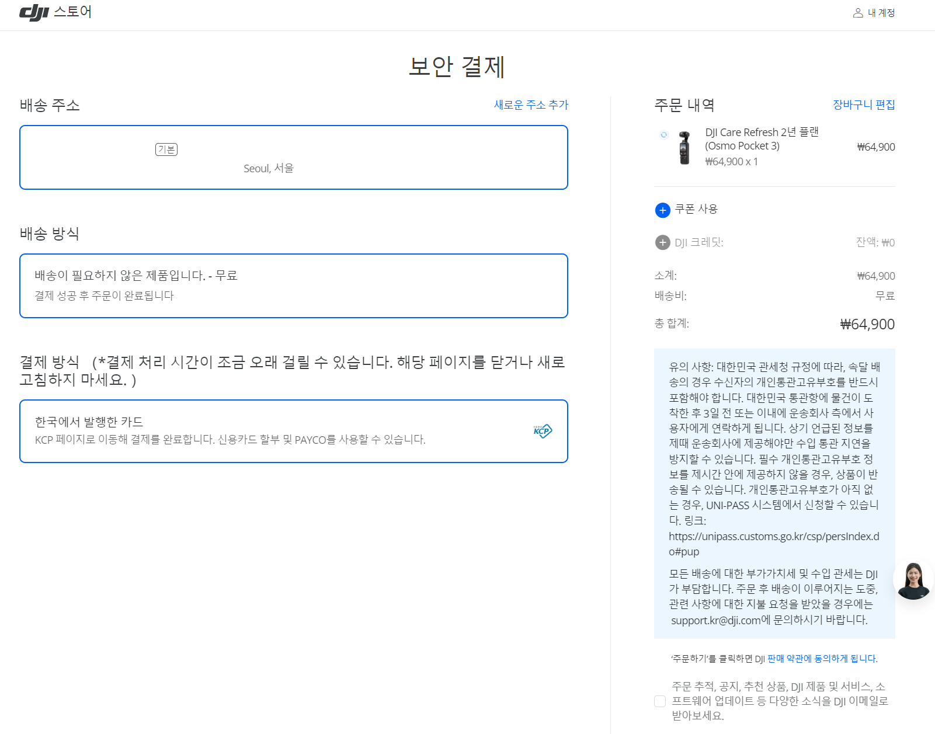The image size is (935, 734).
Task: Expand DJI 크레딧 with grey plus icon
Action: click(x=662, y=242)
